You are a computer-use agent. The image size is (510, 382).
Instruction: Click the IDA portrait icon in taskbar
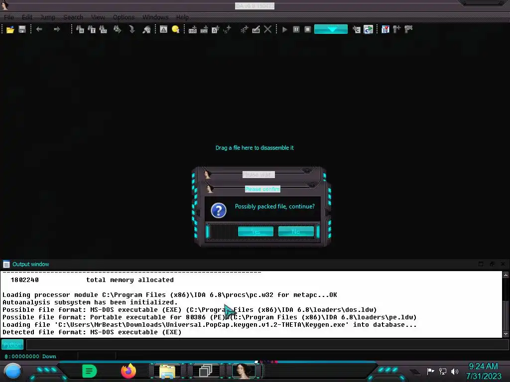[x=244, y=371]
